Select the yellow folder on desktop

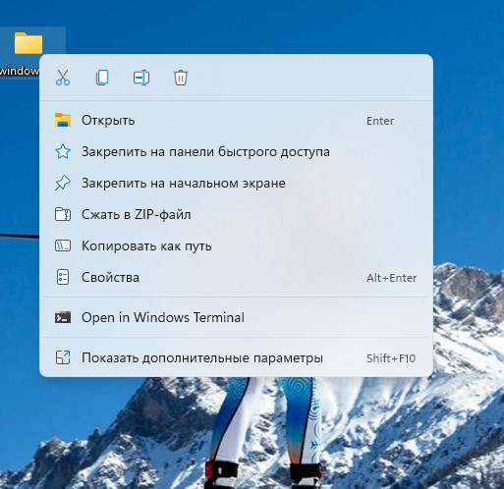pyautogui.click(x=28, y=43)
